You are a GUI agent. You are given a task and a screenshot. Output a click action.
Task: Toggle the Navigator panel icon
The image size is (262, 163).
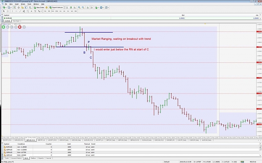coord(22,8)
